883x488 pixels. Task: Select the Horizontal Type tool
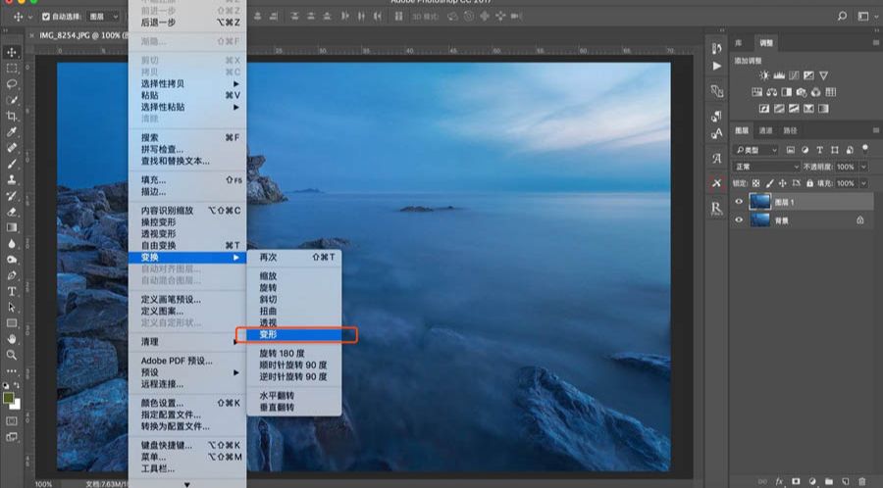(11, 291)
